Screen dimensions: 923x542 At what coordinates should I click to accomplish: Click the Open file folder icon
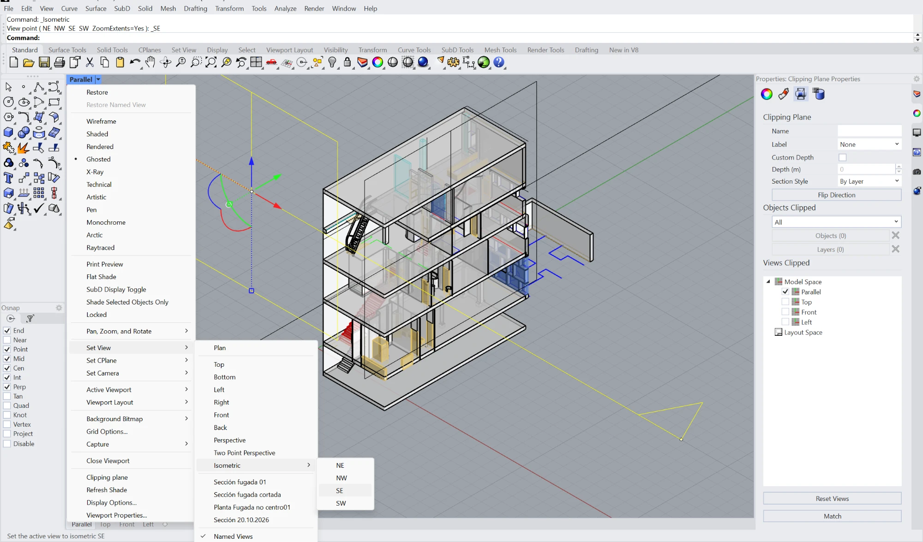pyautogui.click(x=29, y=62)
